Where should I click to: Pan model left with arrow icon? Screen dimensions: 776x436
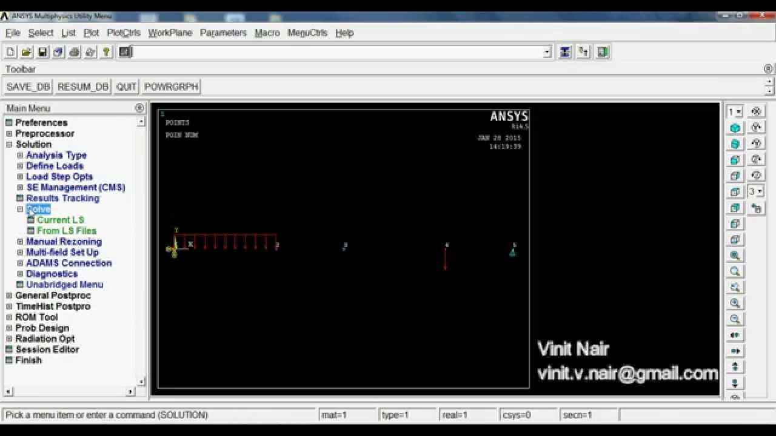pos(735,335)
